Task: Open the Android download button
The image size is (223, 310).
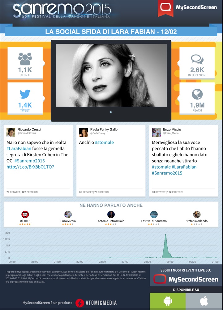Action: 168,301
